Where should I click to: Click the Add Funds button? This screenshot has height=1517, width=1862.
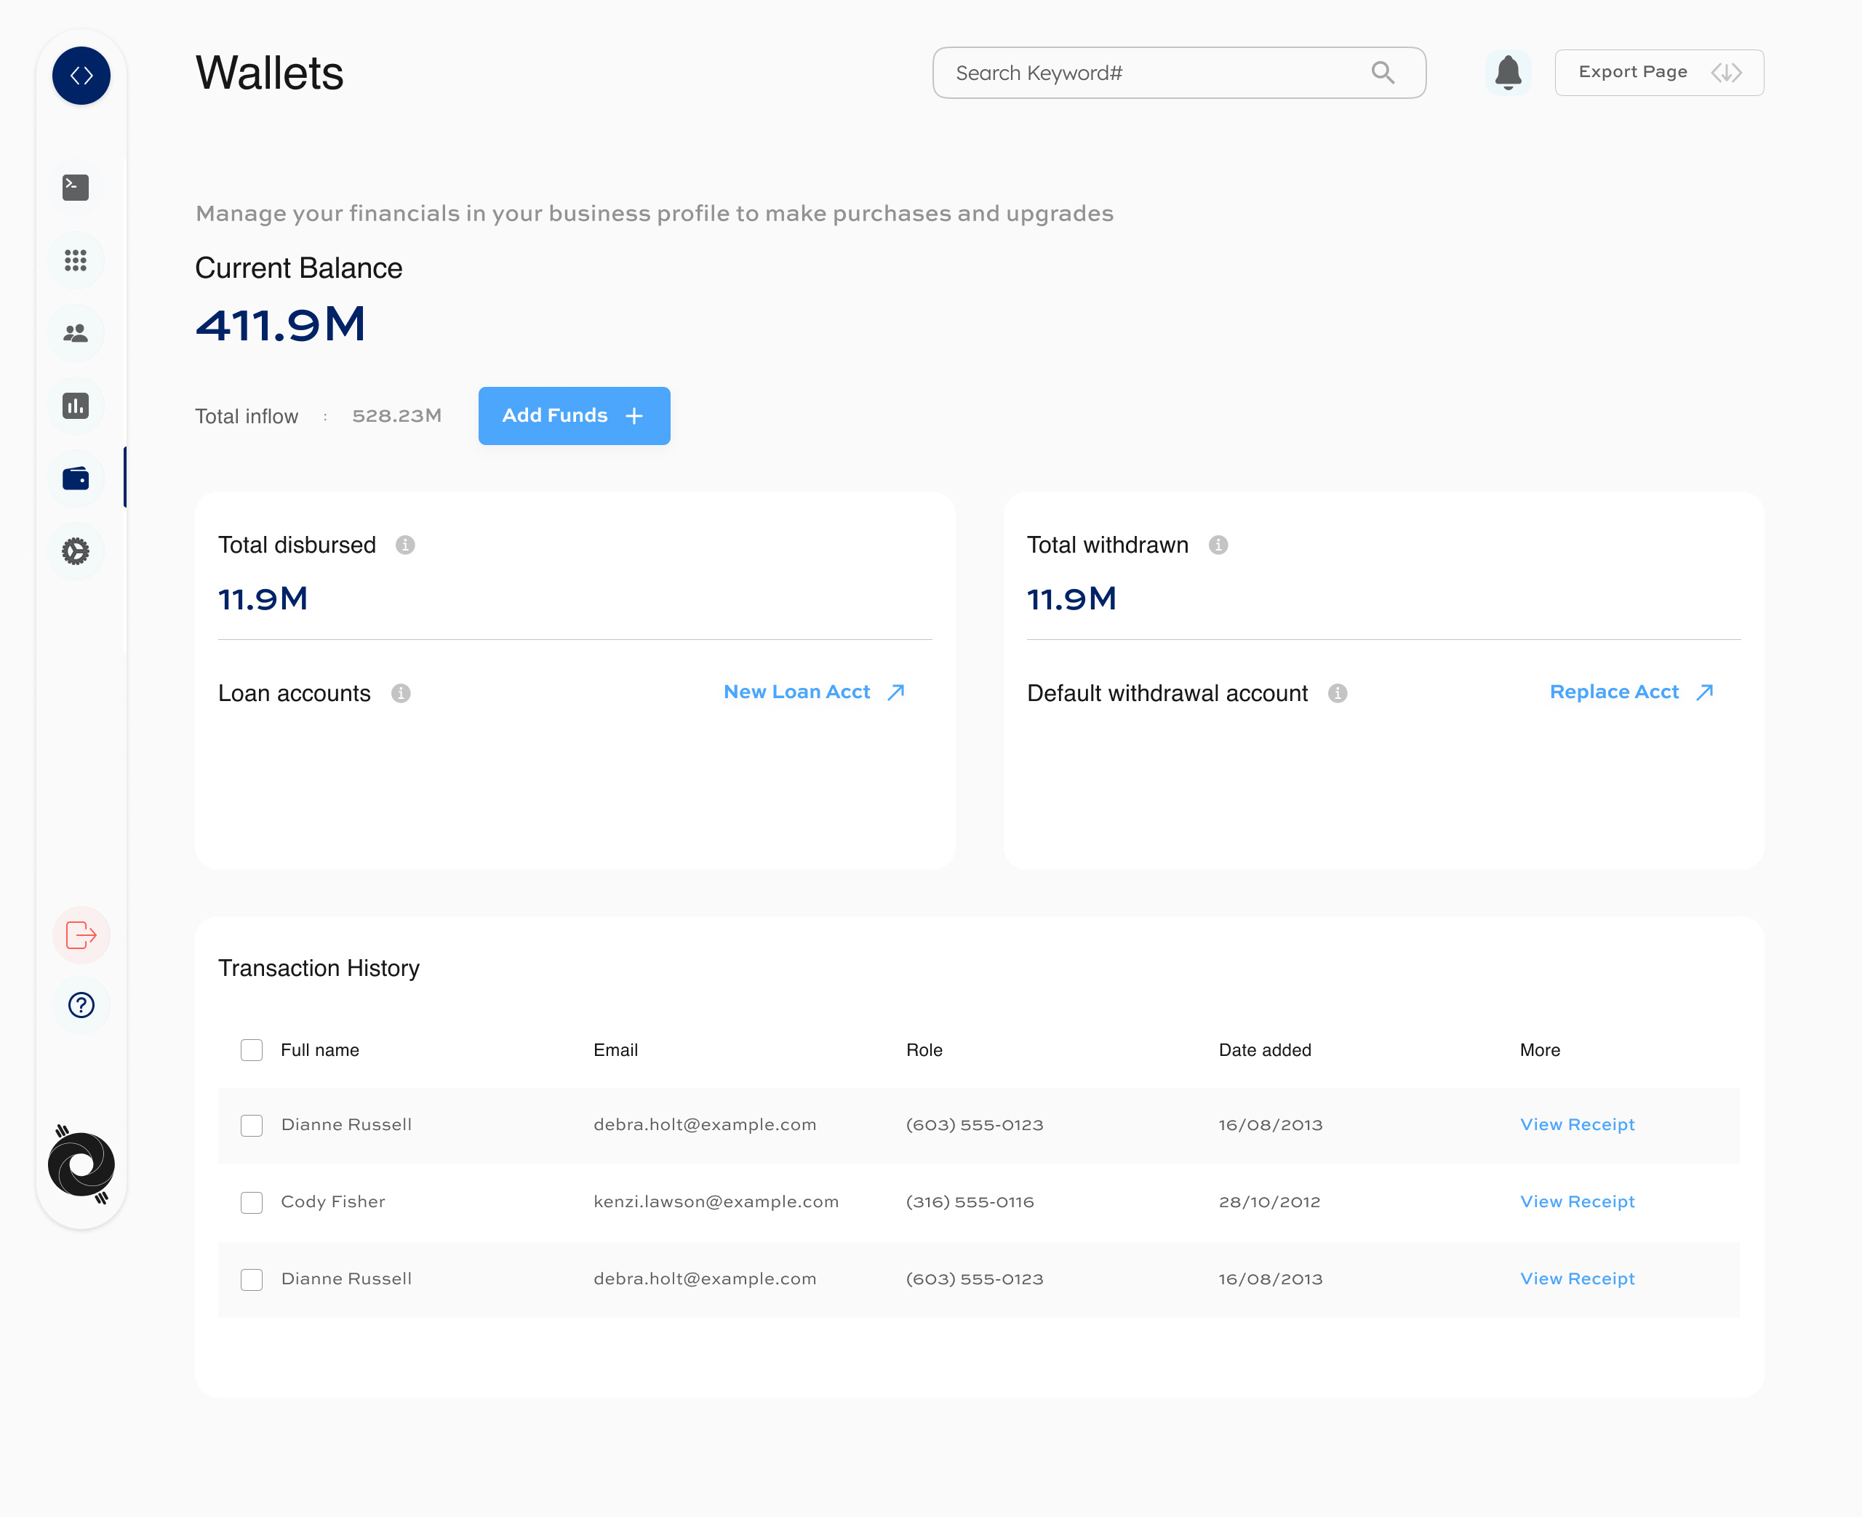tap(573, 416)
